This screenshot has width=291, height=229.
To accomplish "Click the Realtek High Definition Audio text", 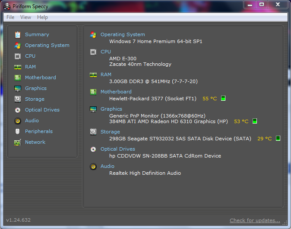I will pos(145,173).
